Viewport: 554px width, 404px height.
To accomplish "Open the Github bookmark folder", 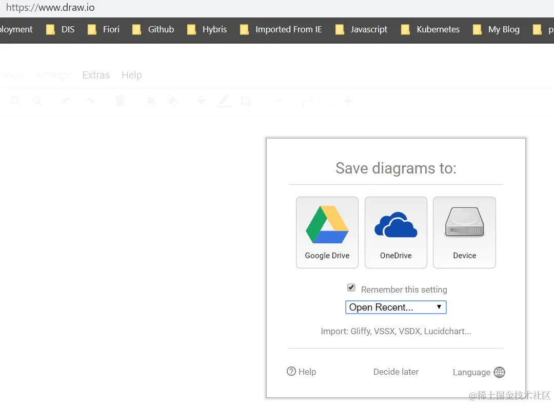I will (x=153, y=29).
